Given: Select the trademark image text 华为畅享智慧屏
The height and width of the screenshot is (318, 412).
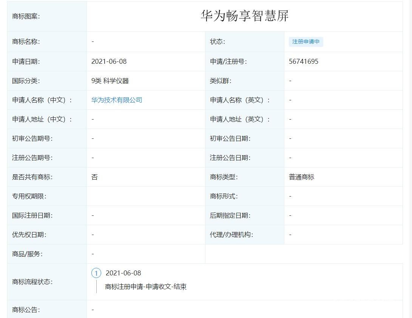Looking at the screenshot, I should click(x=245, y=16).
